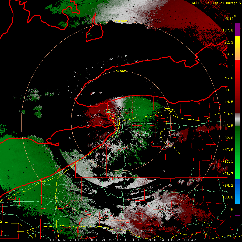Click the 50 NMI range ring label
The image size is (242, 242).
coord(121,71)
